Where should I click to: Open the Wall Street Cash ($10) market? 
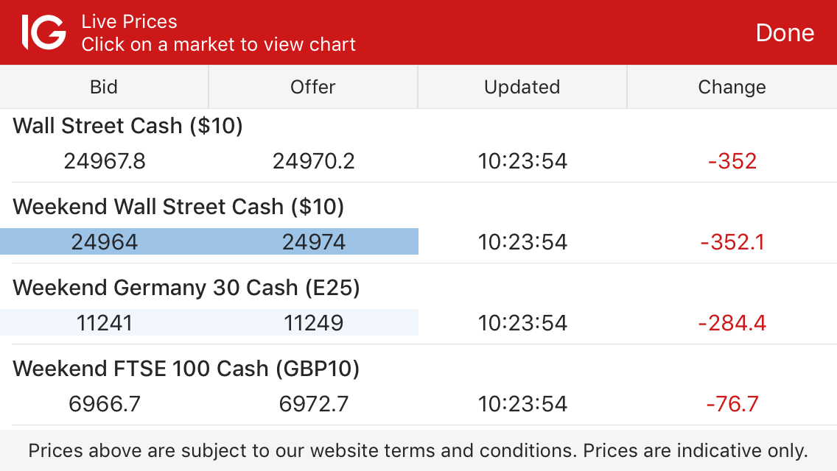(128, 126)
